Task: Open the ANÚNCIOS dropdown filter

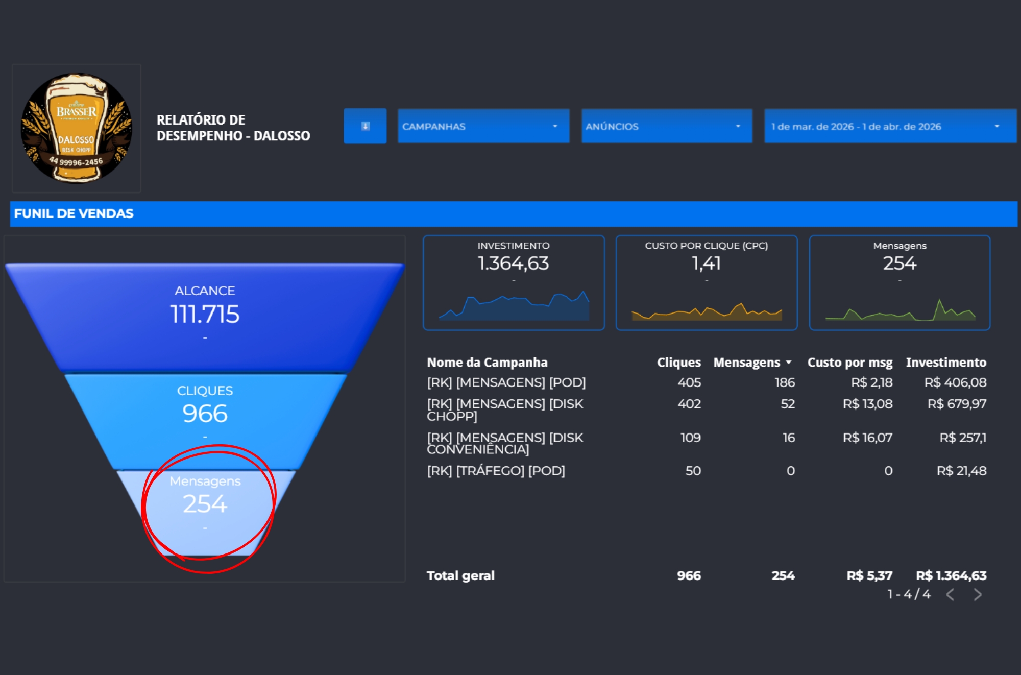Action: [666, 126]
